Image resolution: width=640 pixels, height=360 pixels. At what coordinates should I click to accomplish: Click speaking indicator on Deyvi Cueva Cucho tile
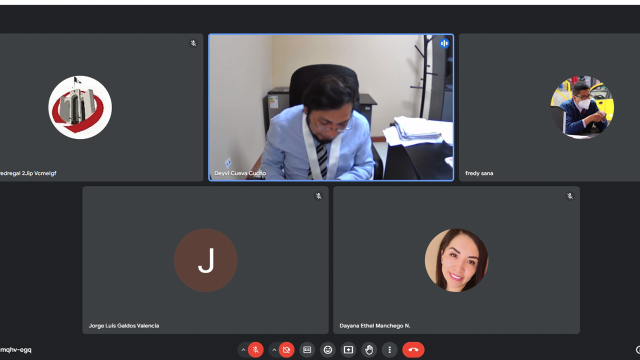[444, 43]
